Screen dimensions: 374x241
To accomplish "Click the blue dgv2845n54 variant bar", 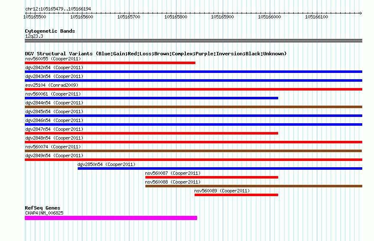I will click(x=193, y=116).
